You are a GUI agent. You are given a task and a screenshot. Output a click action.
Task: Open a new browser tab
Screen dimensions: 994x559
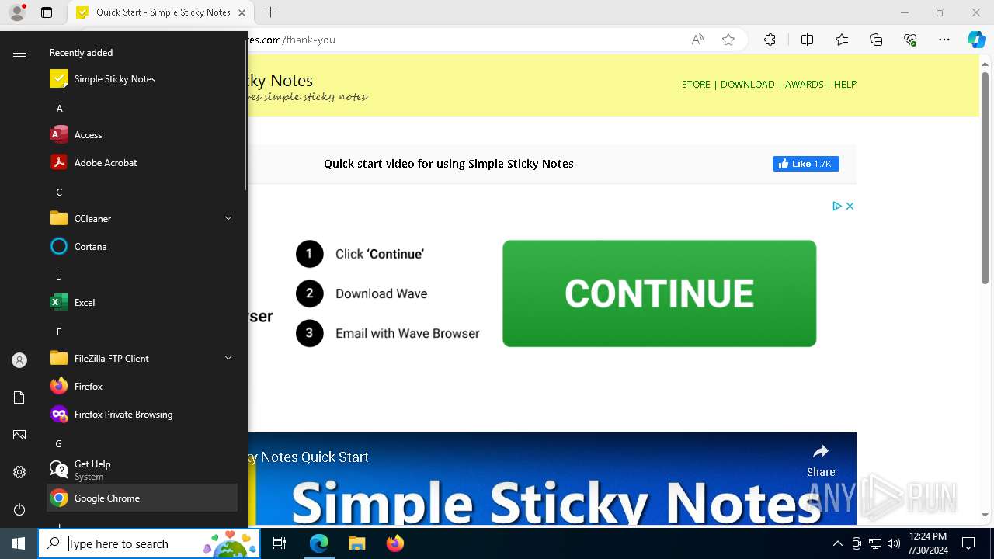tap(270, 12)
